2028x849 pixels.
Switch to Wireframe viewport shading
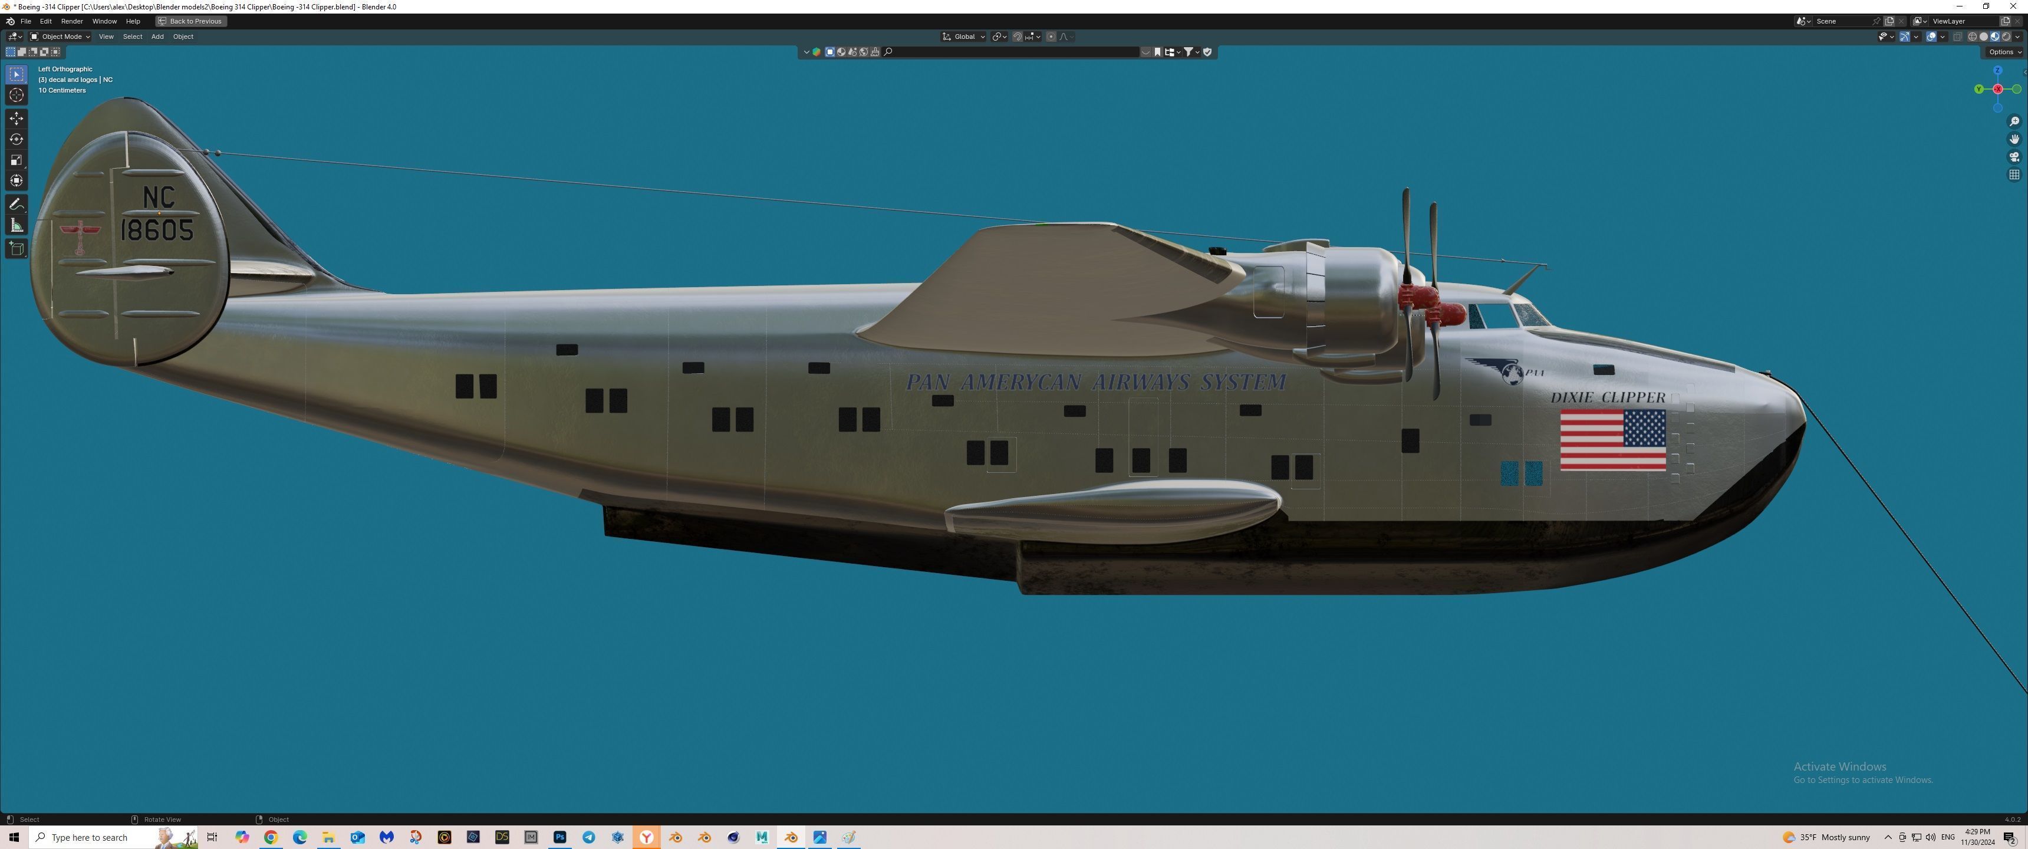[1972, 36]
